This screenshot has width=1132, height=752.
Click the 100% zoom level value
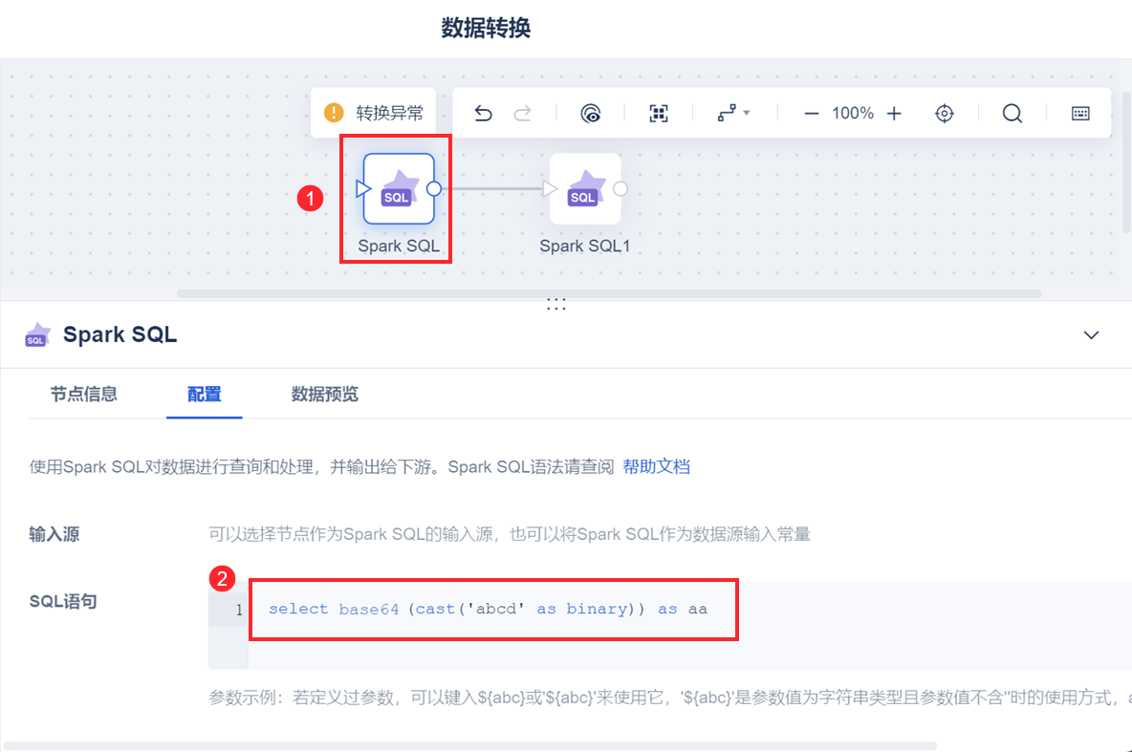click(853, 114)
